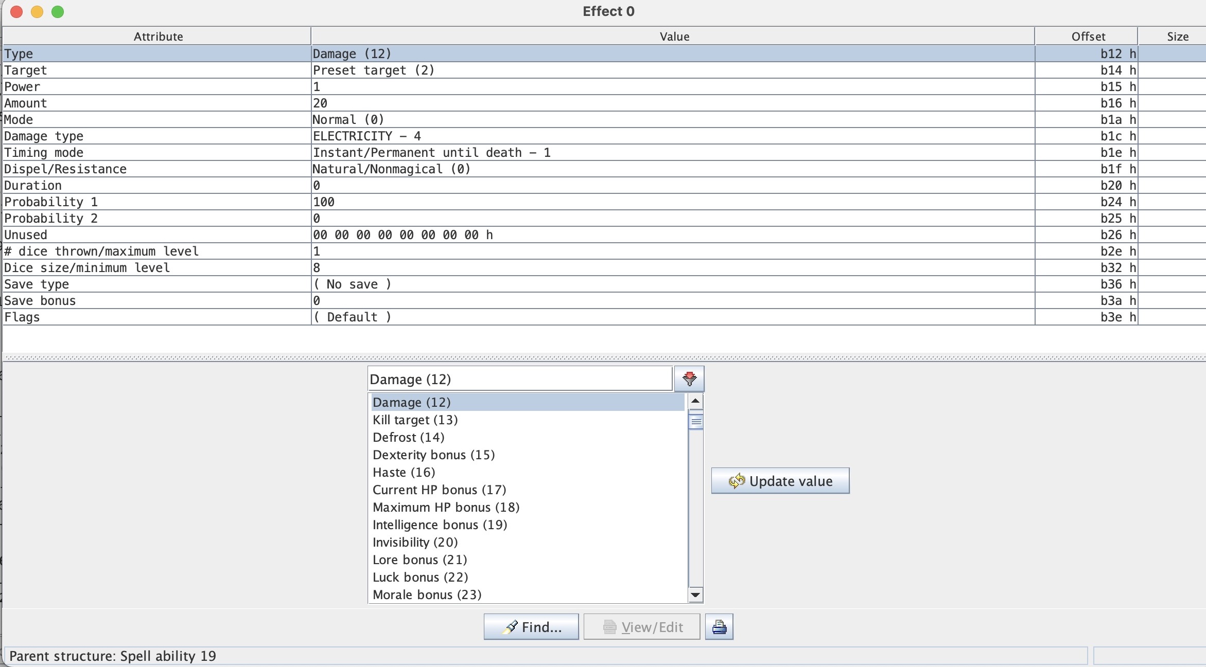Select Maximum HP bonus (18) entry
Screen dimensions: 1206x667
[x=529, y=507]
